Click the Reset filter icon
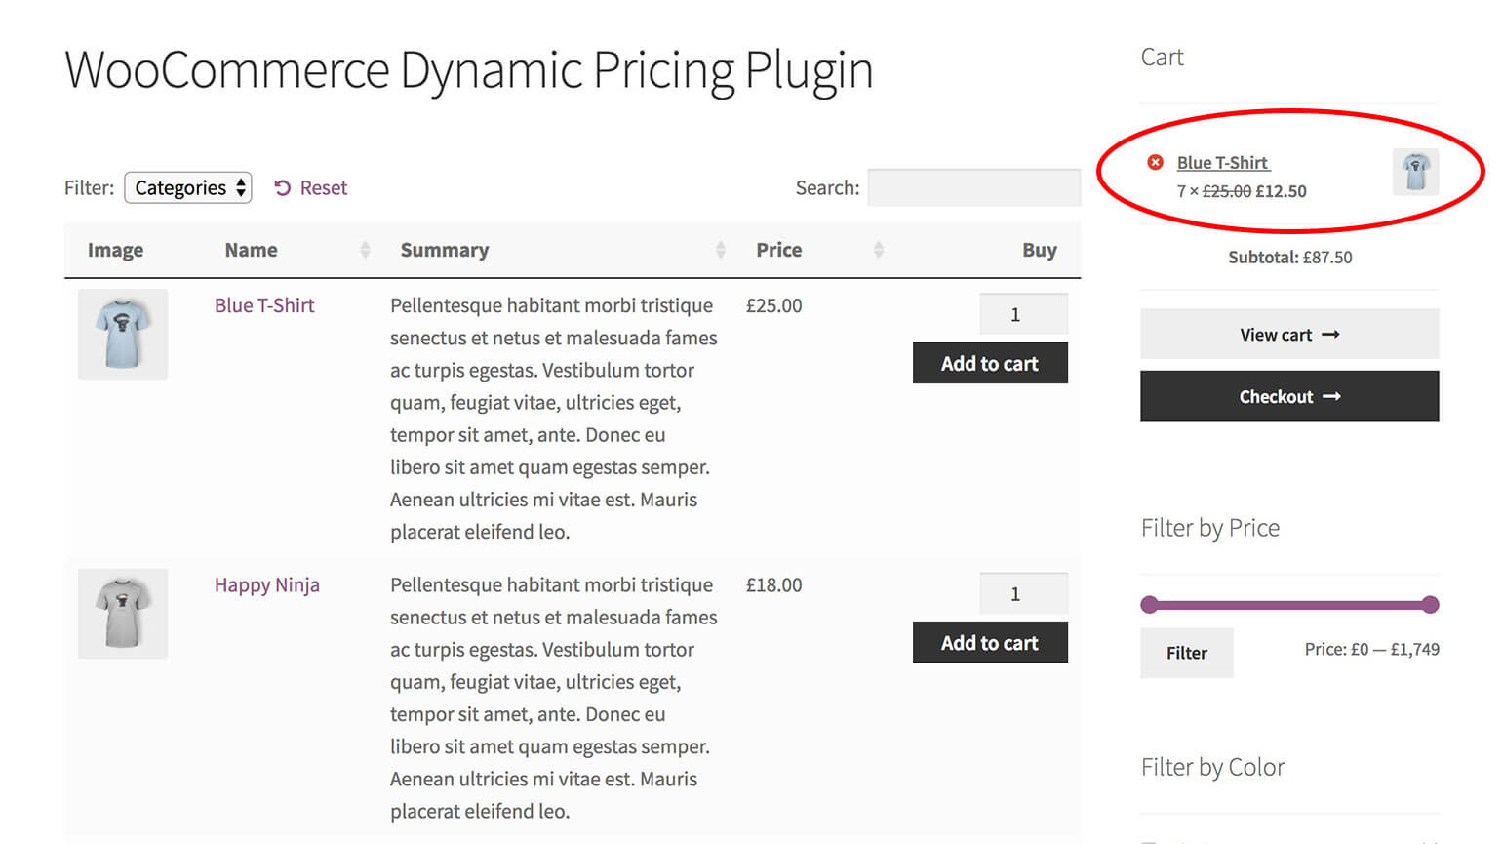This screenshot has width=1502, height=844. (x=283, y=187)
